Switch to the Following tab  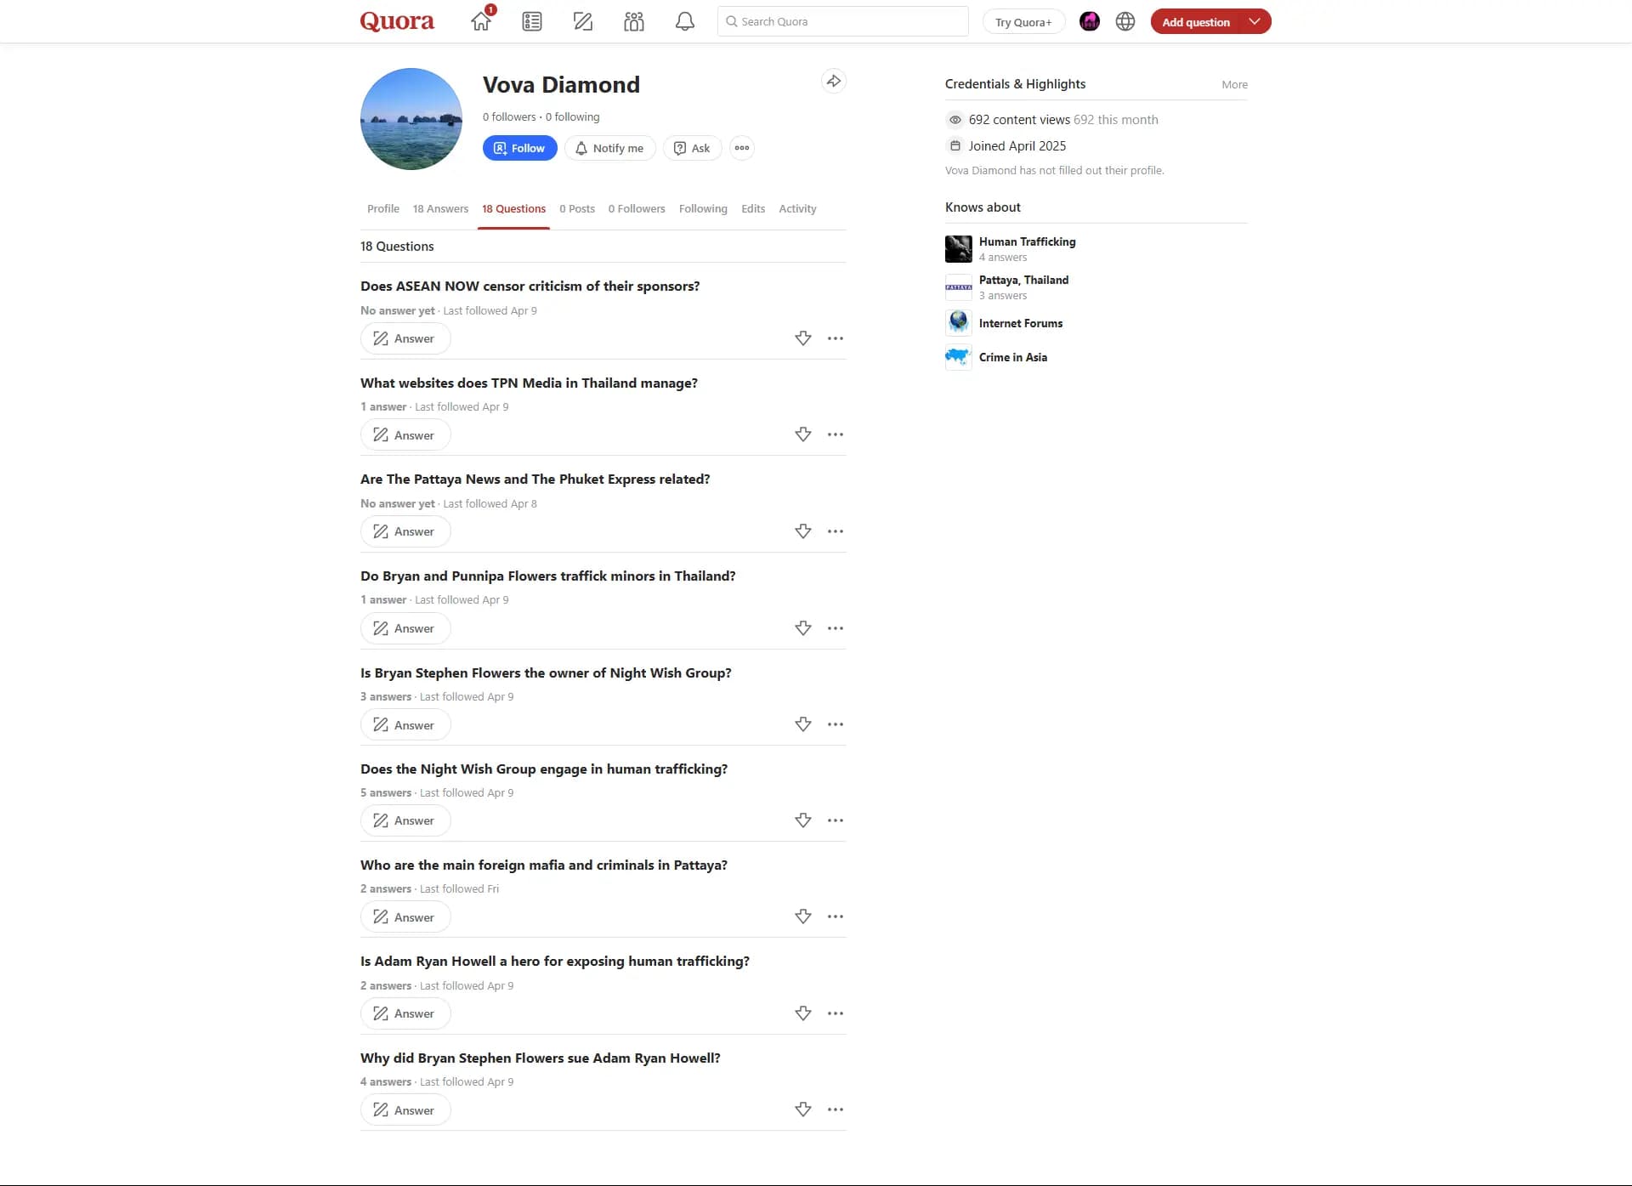click(x=703, y=208)
